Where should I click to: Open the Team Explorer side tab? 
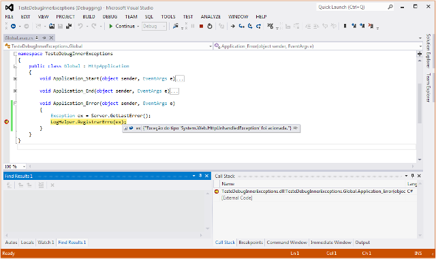pos(429,87)
